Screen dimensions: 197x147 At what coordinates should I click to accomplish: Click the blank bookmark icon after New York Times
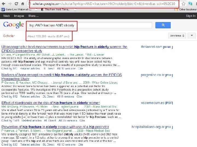[x=75, y=10]
